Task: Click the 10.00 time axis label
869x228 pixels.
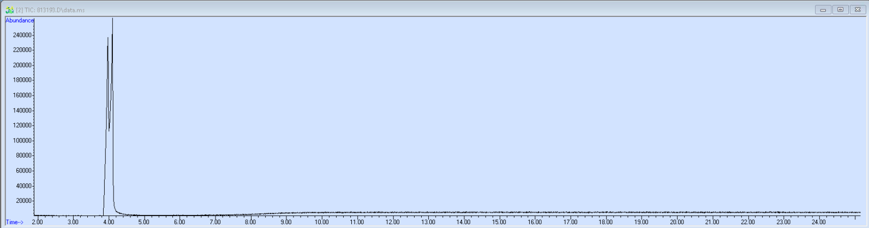Action: (321, 222)
